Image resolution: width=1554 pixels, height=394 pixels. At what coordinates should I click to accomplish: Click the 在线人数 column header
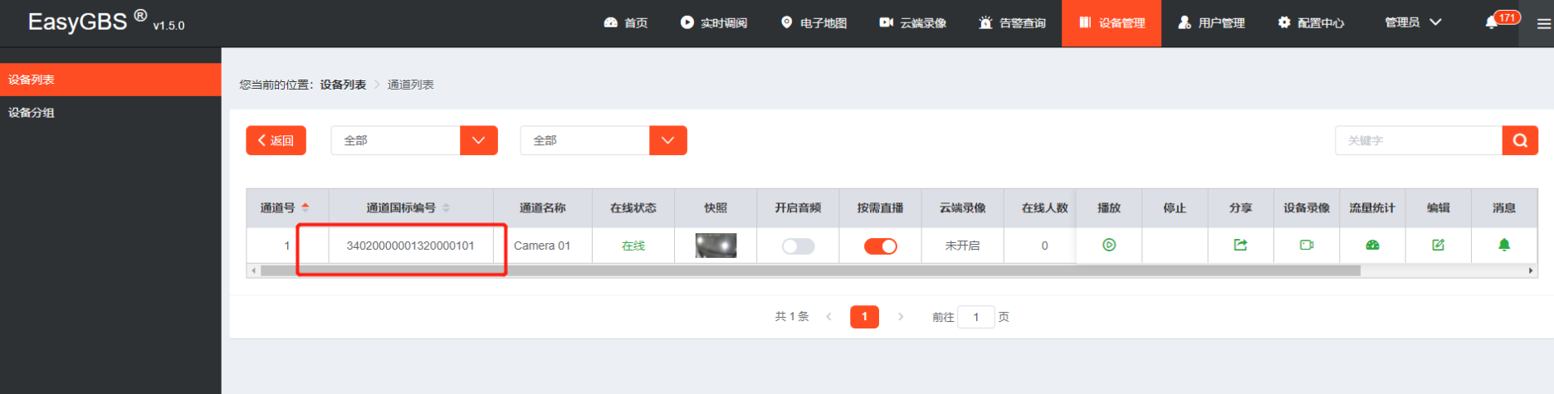1044,207
